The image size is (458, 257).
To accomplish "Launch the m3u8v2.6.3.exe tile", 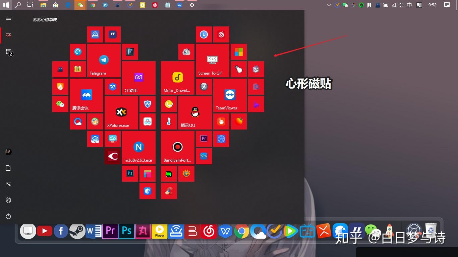I will (x=139, y=148).
